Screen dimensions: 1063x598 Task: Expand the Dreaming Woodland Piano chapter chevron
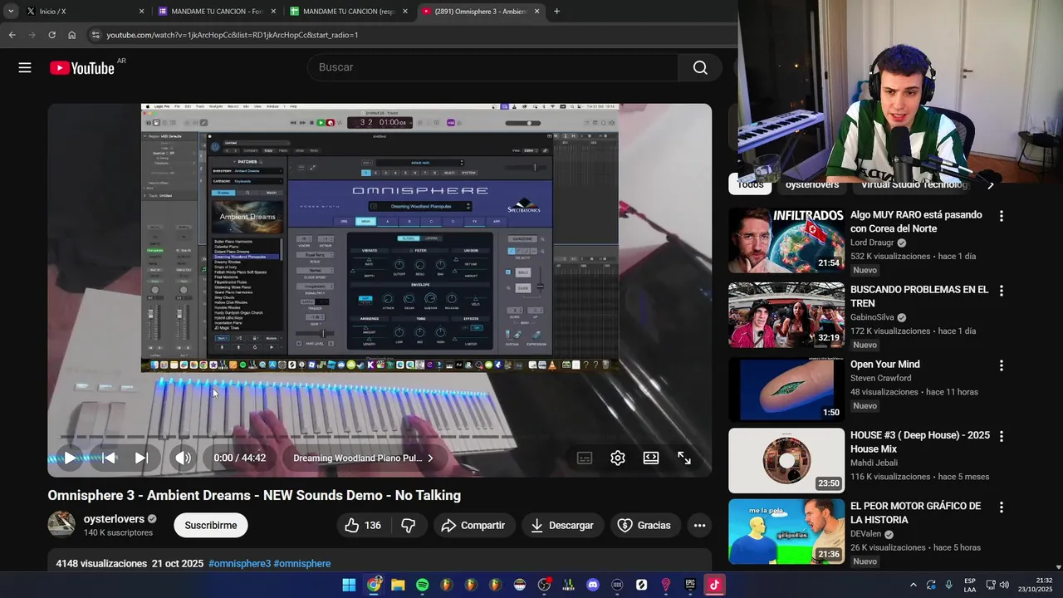430,458
